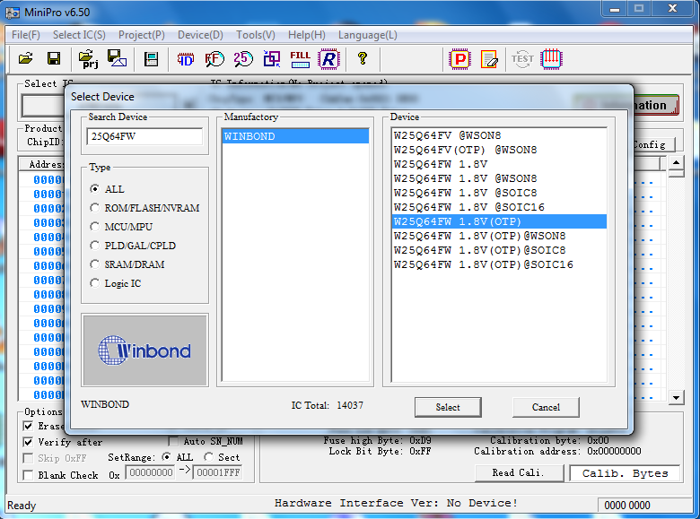
Task: Click the F search chip icon
Action: point(214,59)
